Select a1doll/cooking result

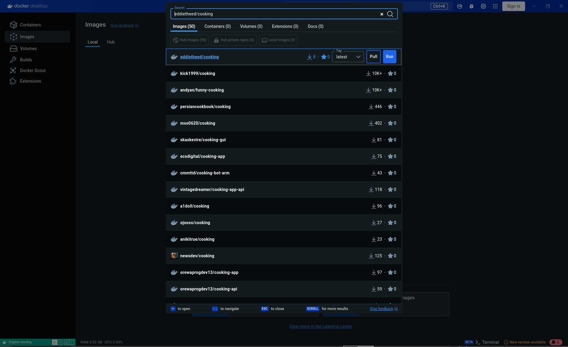tap(284, 206)
